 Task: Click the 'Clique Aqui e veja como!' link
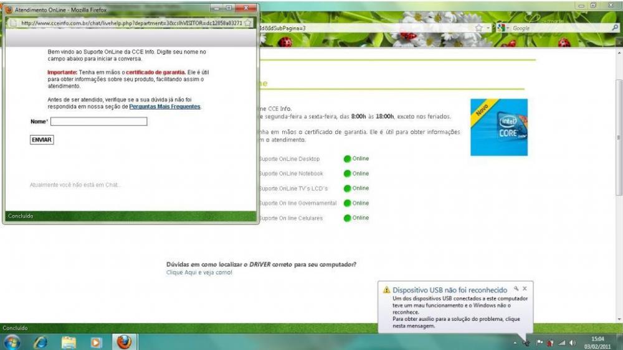[199, 272]
